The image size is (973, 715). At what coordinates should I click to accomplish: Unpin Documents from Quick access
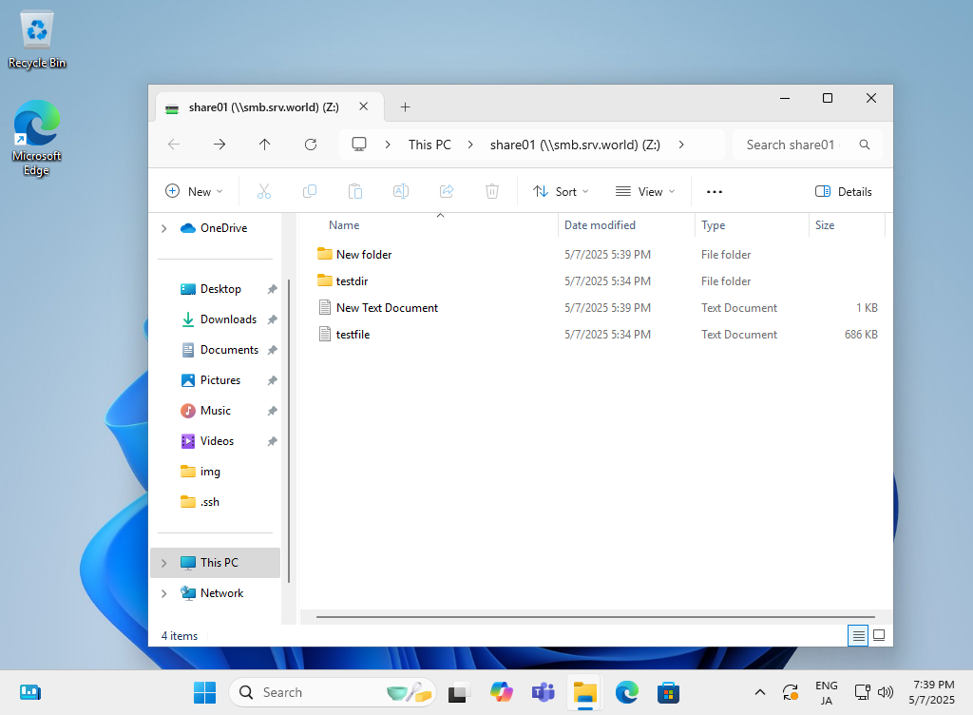272,350
